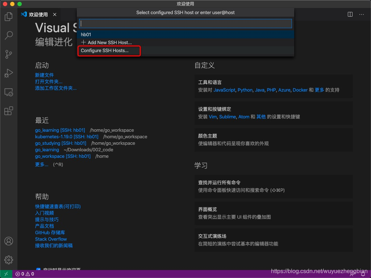
Task: Open 提示与技巧 link
Action: coord(47,220)
